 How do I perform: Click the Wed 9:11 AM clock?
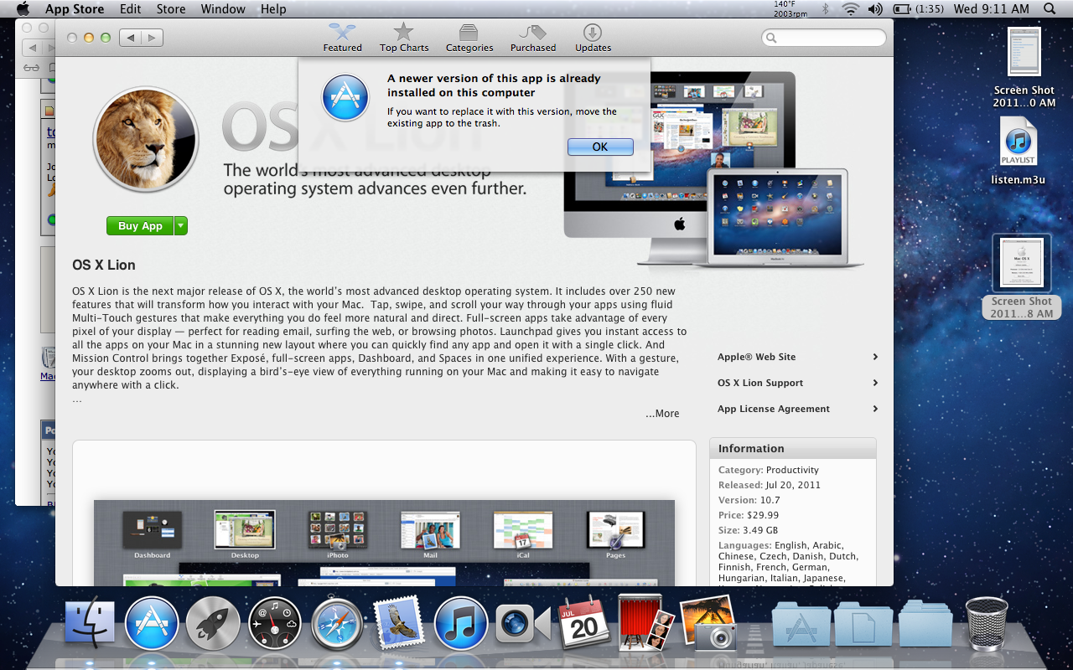click(992, 8)
